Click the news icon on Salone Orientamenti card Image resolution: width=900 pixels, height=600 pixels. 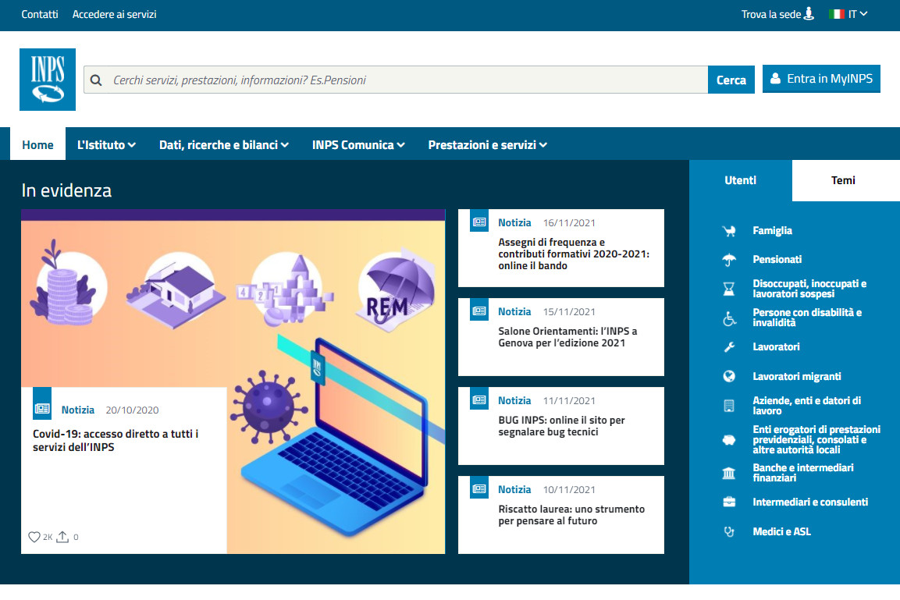click(x=479, y=311)
